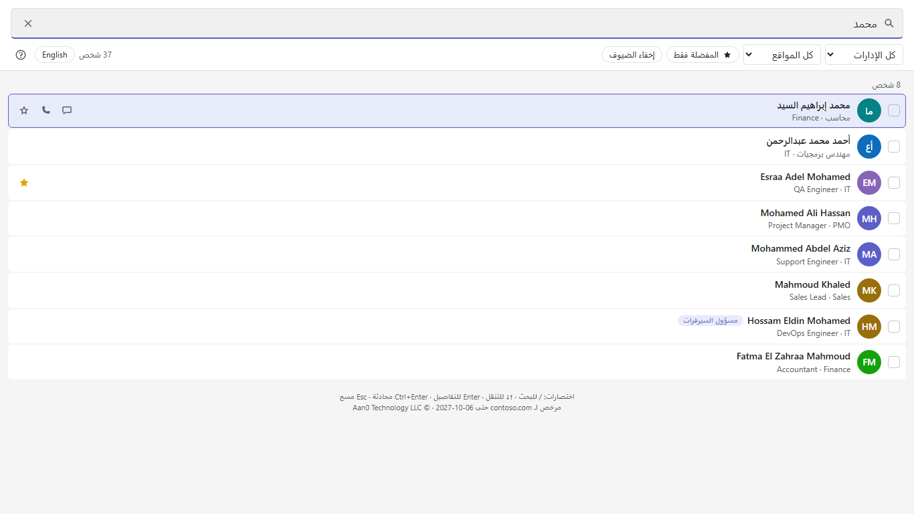Viewport: 914px width, 514px height.
Task: Click the QA Engineer · IT subtitle
Action: 822,189
